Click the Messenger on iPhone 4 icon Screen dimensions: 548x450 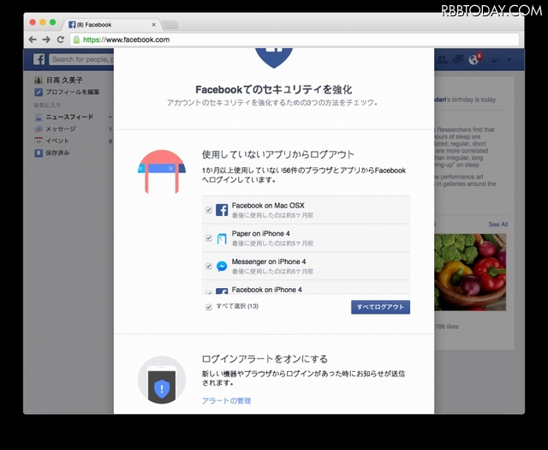pyautogui.click(x=221, y=266)
